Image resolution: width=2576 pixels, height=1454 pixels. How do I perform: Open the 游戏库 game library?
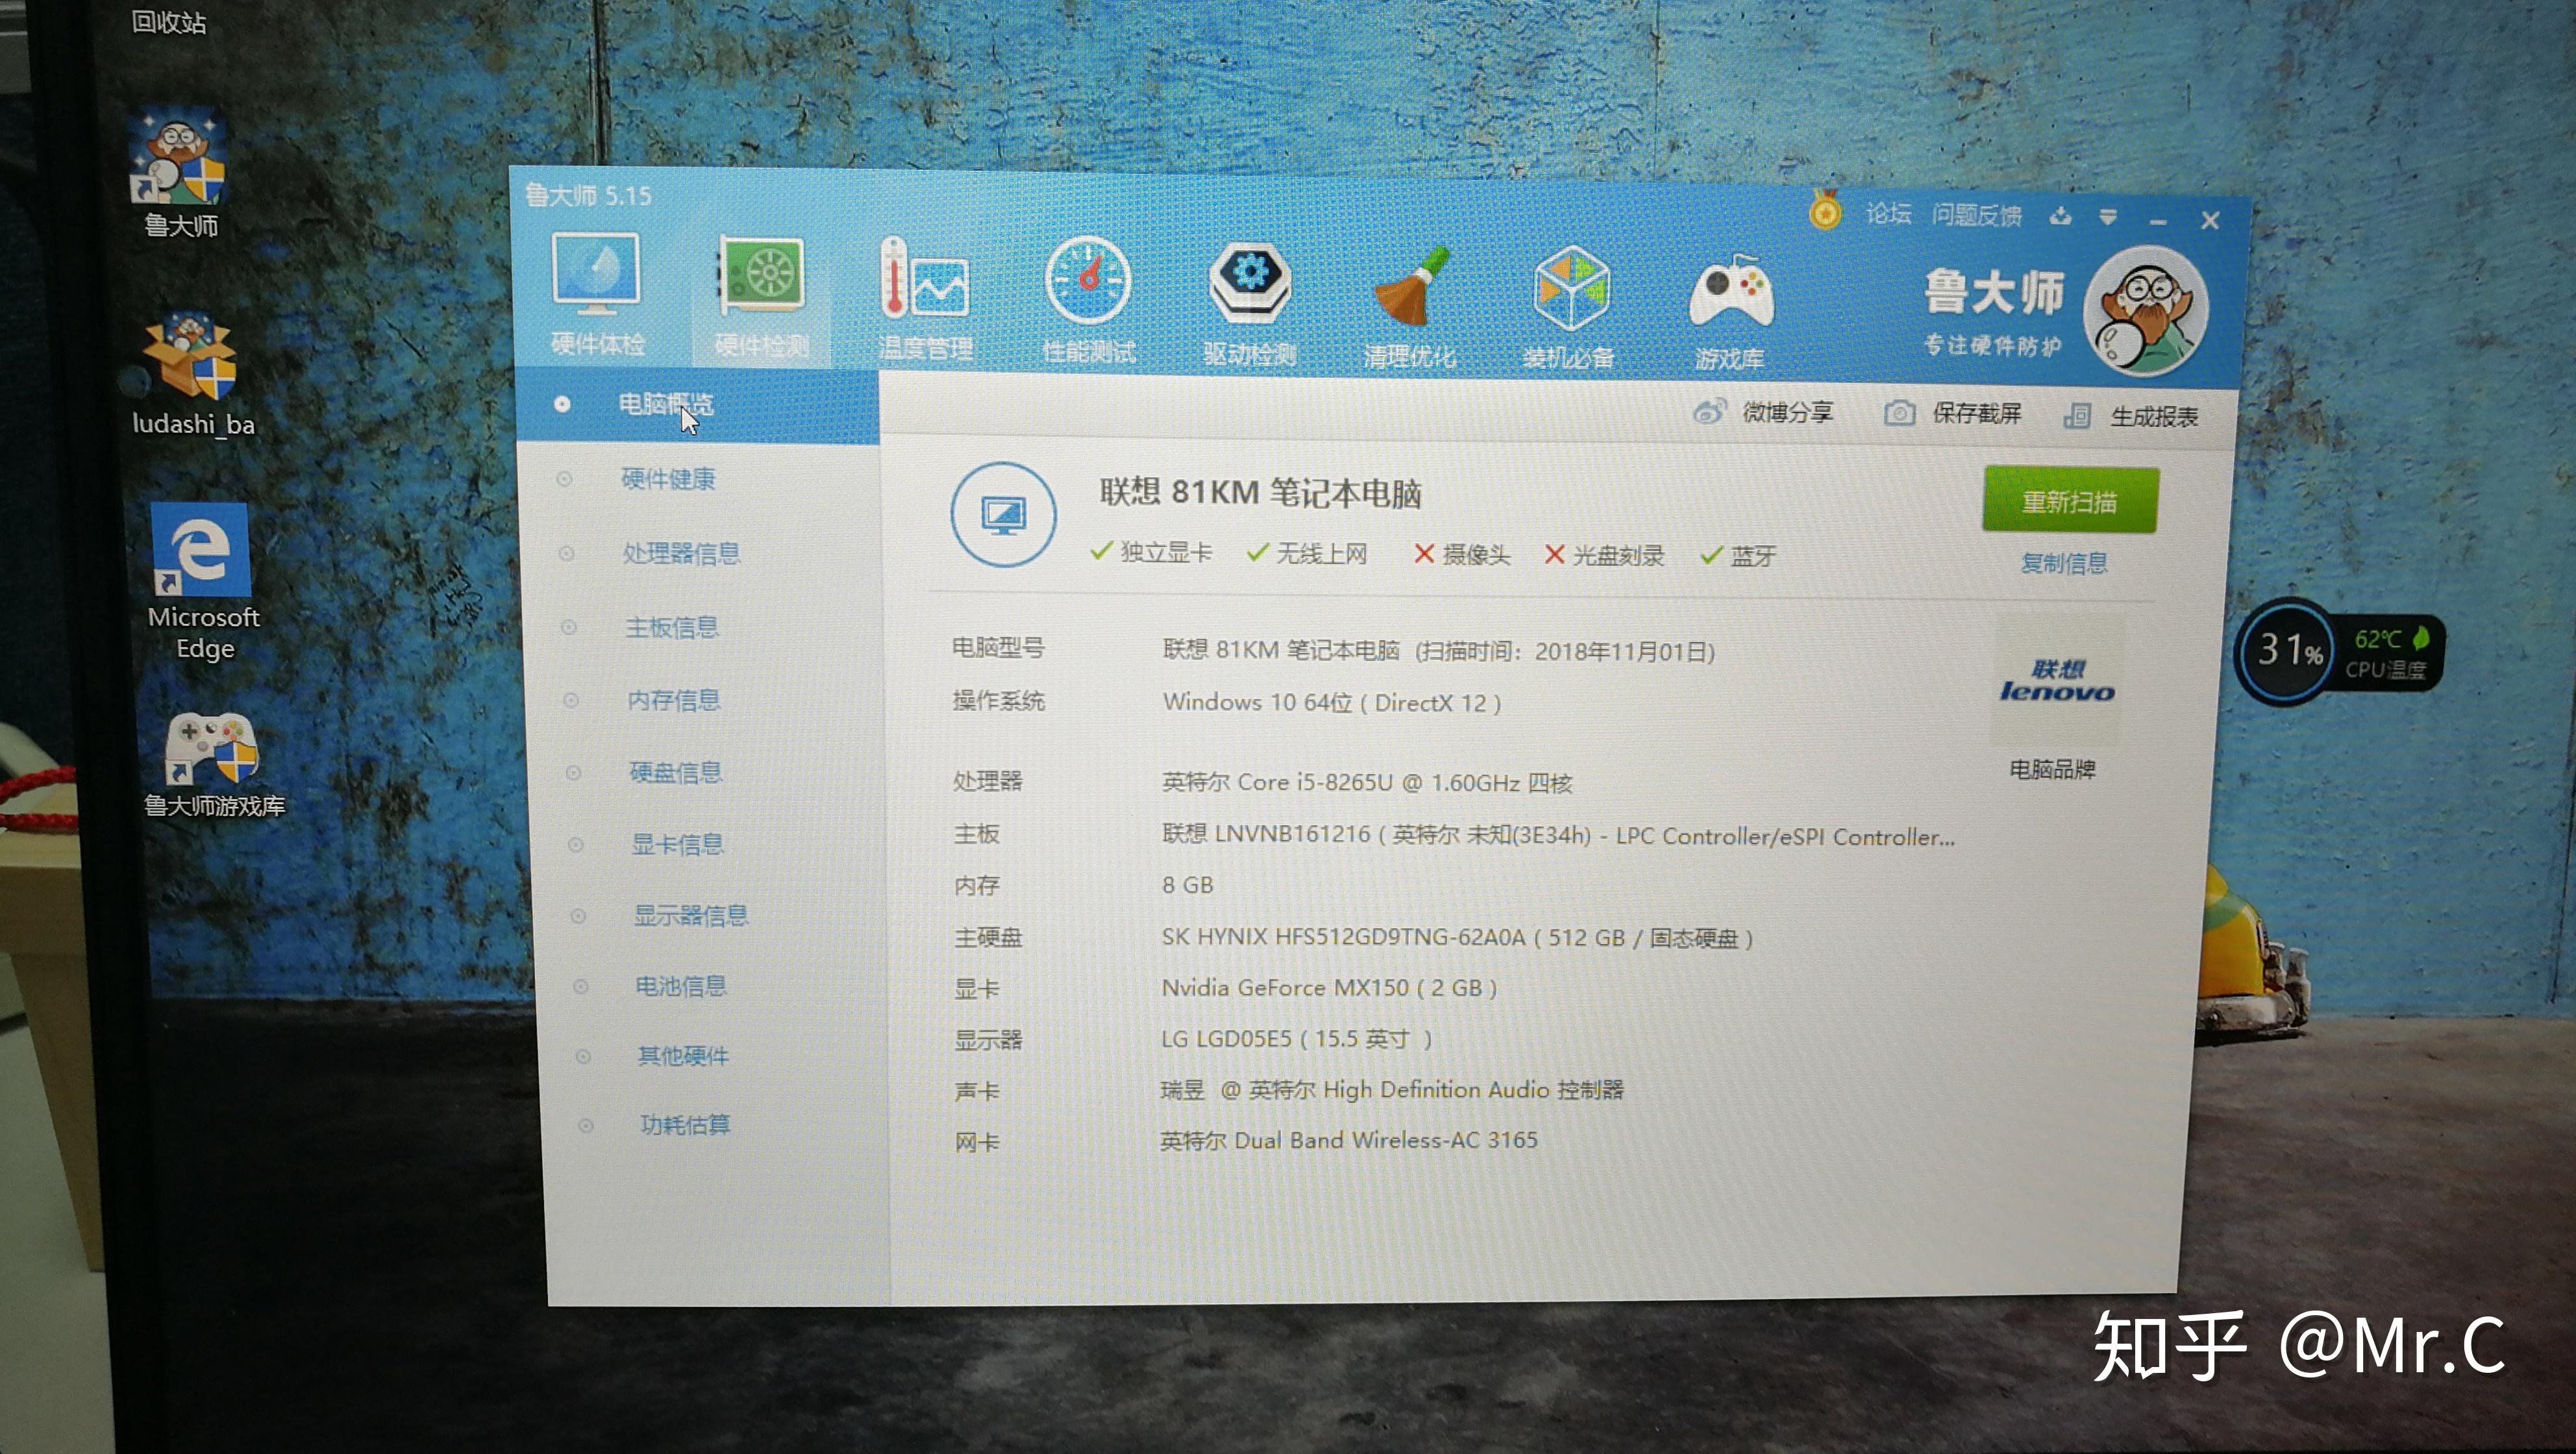pos(1730,311)
